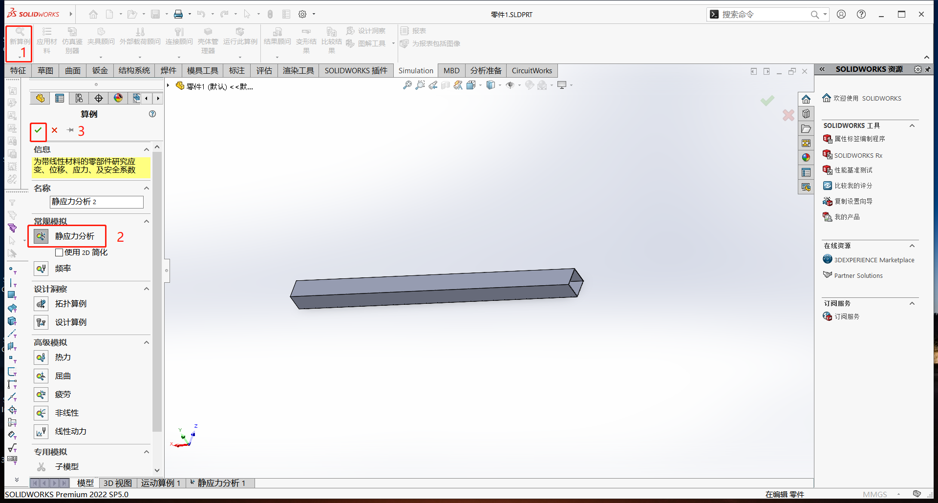Open the SOLIDWORKS 插件 ribbon tab
Screen dimensions: 938x503
(356, 71)
